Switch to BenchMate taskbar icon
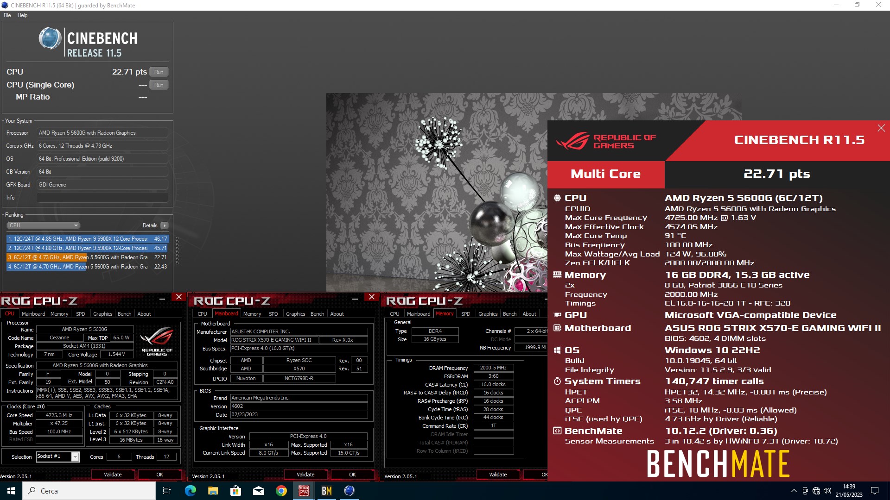 click(x=327, y=491)
